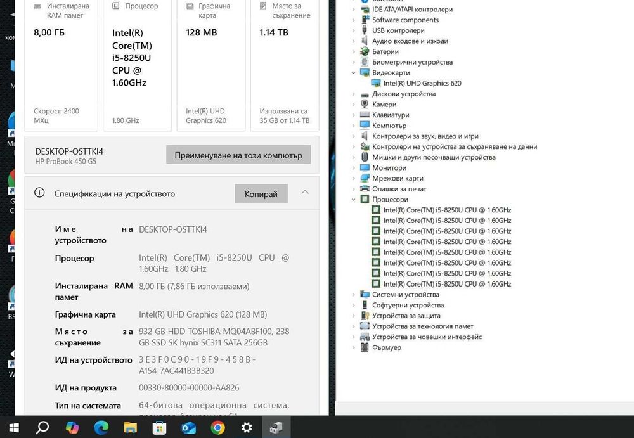Click the Фърмуер chip icon
Image resolution: width=634 pixels, height=438 pixels.
point(365,347)
